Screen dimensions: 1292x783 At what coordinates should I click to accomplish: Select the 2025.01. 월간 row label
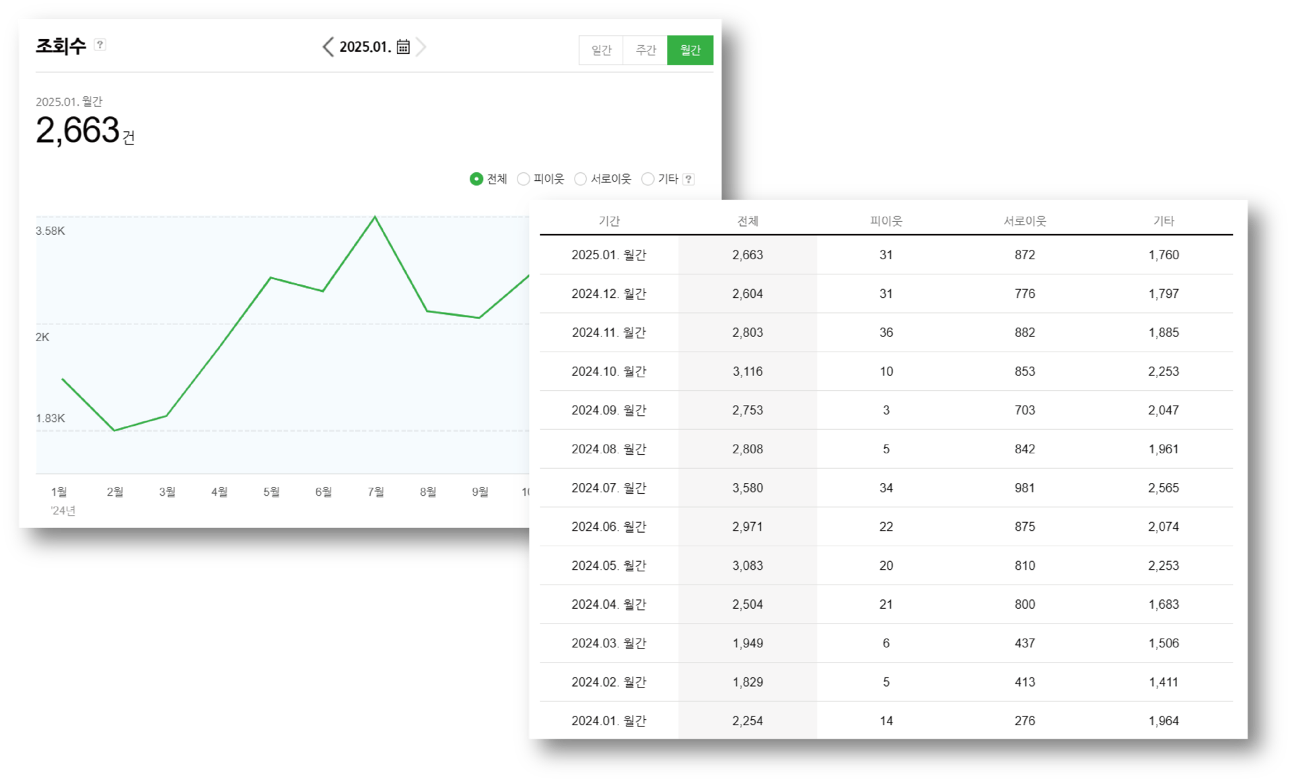(x=609, y=255)
